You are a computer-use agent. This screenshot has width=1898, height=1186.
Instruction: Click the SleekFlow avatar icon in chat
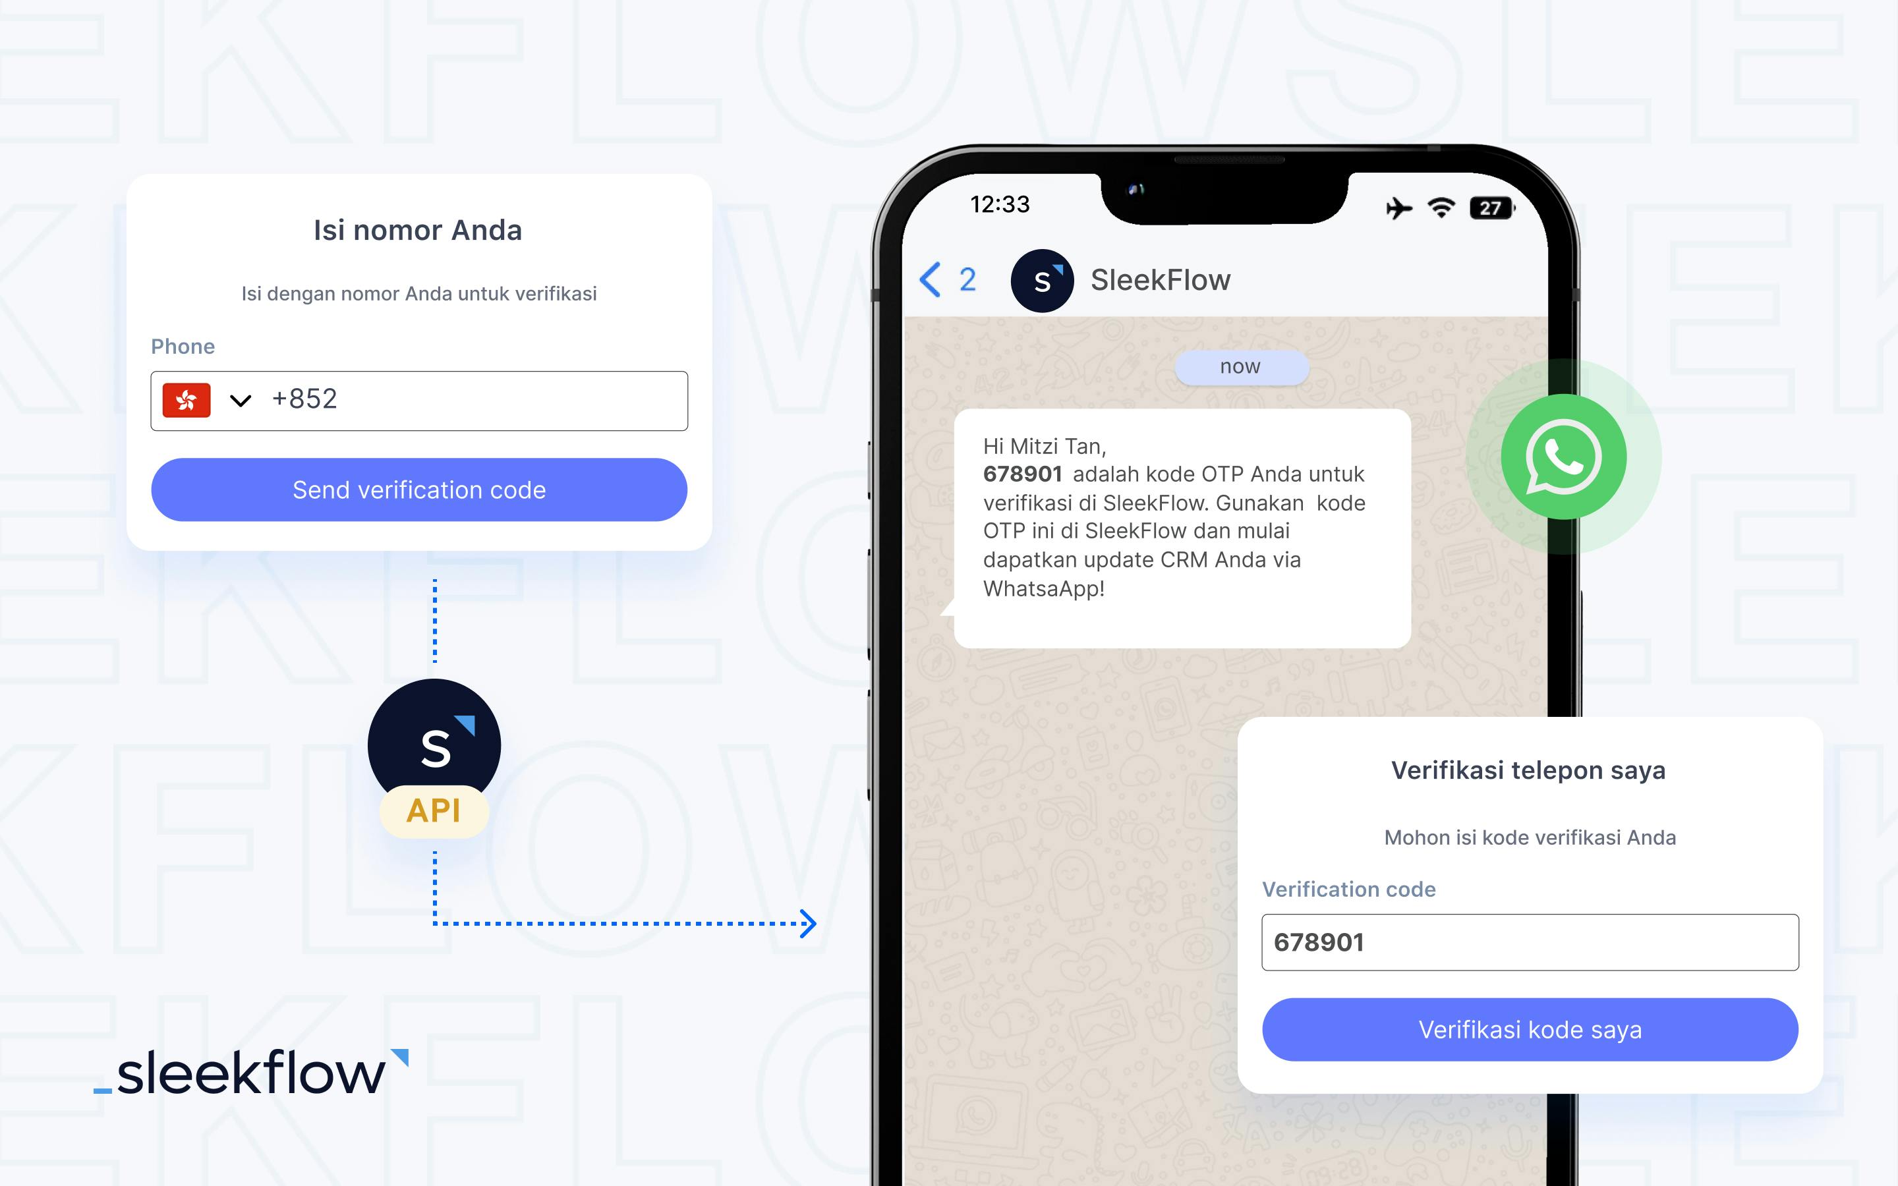[x=1045, y=279]
